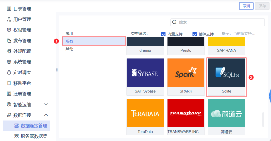This screenshot has width=271, height=141.
Task: Click the 服务器数据集 dataset icon
Action: pos(16,136)
